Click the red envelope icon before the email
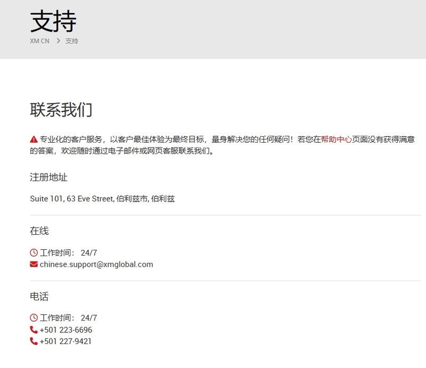Viewport: 426px width, 368px height. coord(32,264)
